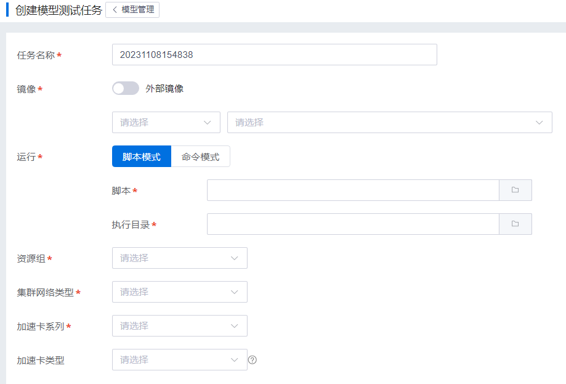Click the 外部镜像 label text

164,89
